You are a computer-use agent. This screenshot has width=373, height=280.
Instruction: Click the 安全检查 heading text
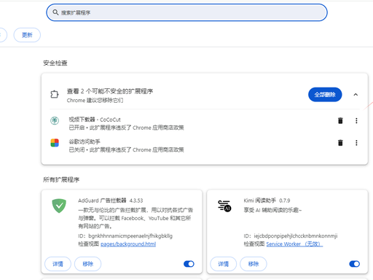55,63
